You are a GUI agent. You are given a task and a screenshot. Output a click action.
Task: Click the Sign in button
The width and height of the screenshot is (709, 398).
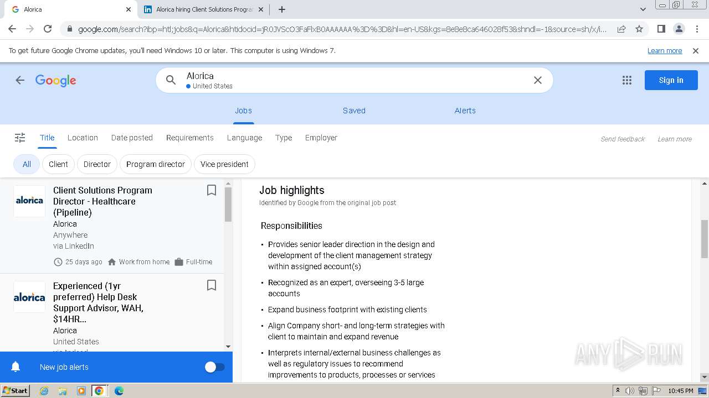click(x=671, y=80)
